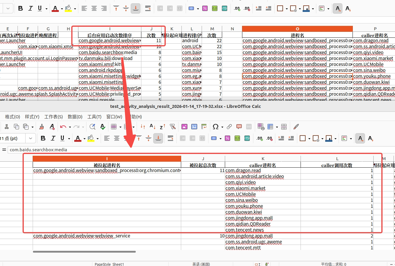The image size is (395, 266).
Task: Expand font color dropdown arrow in front window
Action: point(85,138)
